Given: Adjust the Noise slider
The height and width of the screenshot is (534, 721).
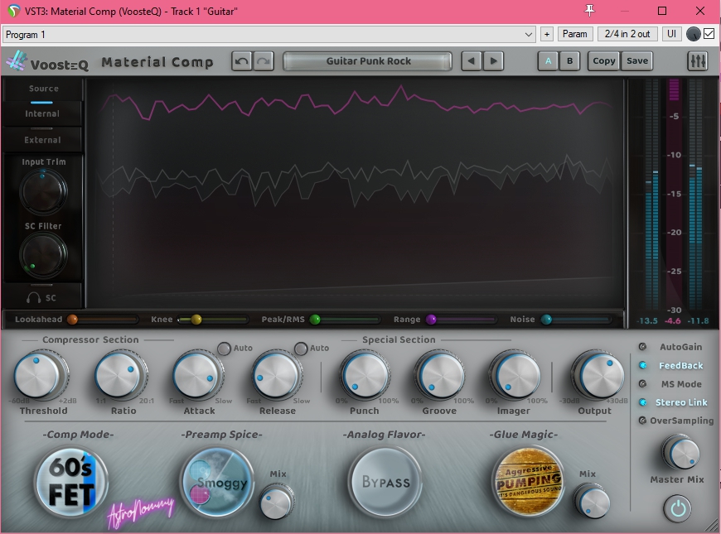Looking at the screenshot, I should pyautogui.click(x=576, y=320).
